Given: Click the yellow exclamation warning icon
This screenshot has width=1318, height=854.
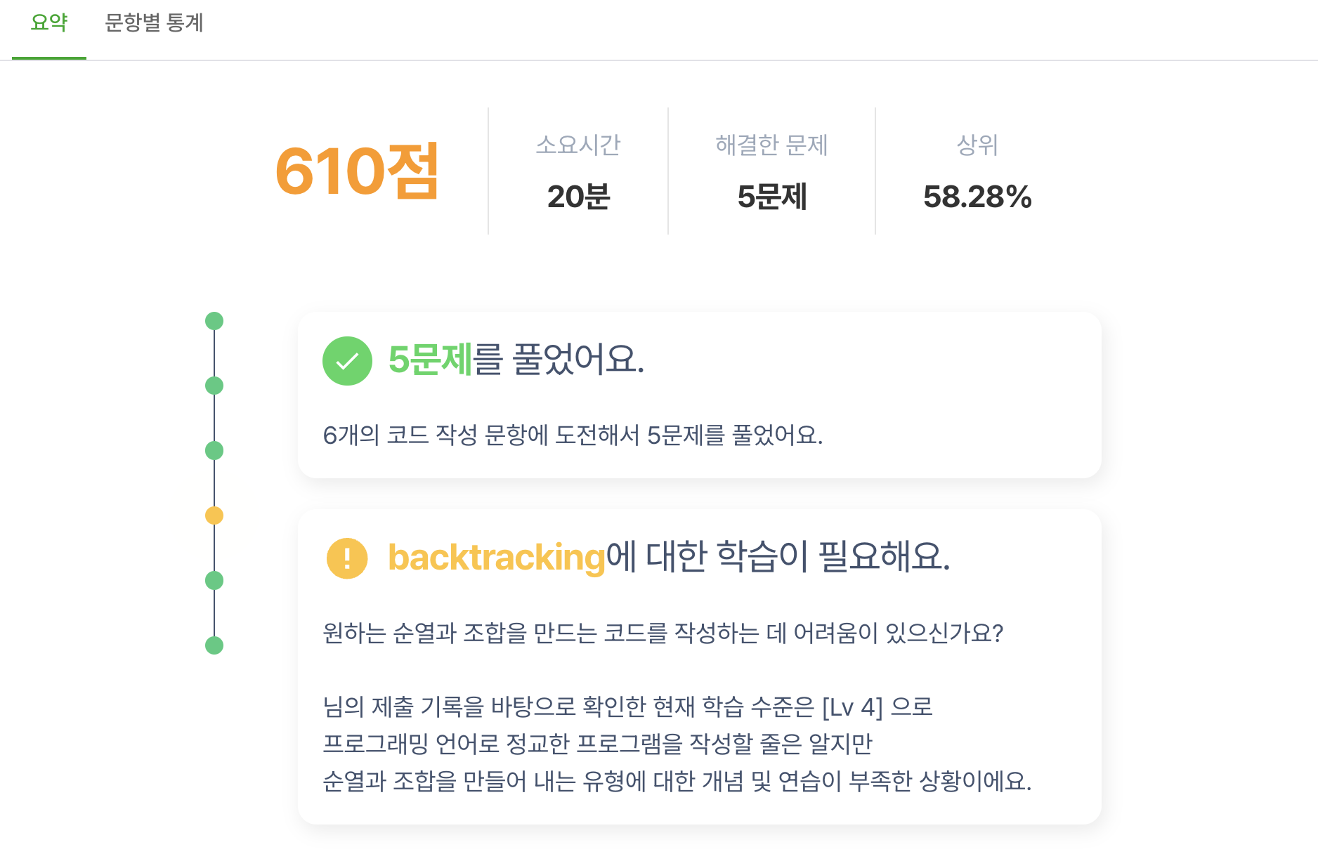Looking at the screenshot, I should tap(347, 558).
